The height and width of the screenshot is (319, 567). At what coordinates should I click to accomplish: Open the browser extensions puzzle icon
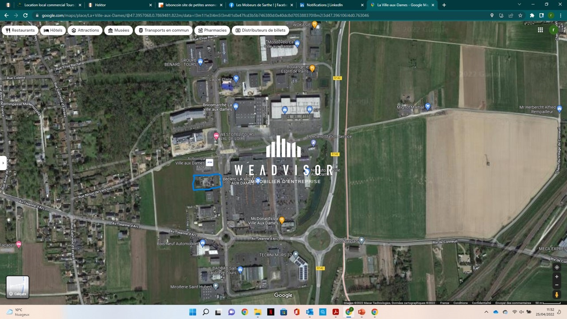(532, 15)
